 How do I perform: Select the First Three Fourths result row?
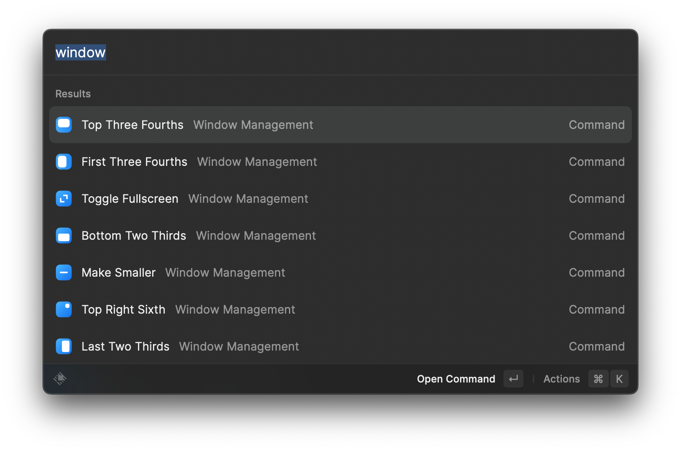(135, 162)
